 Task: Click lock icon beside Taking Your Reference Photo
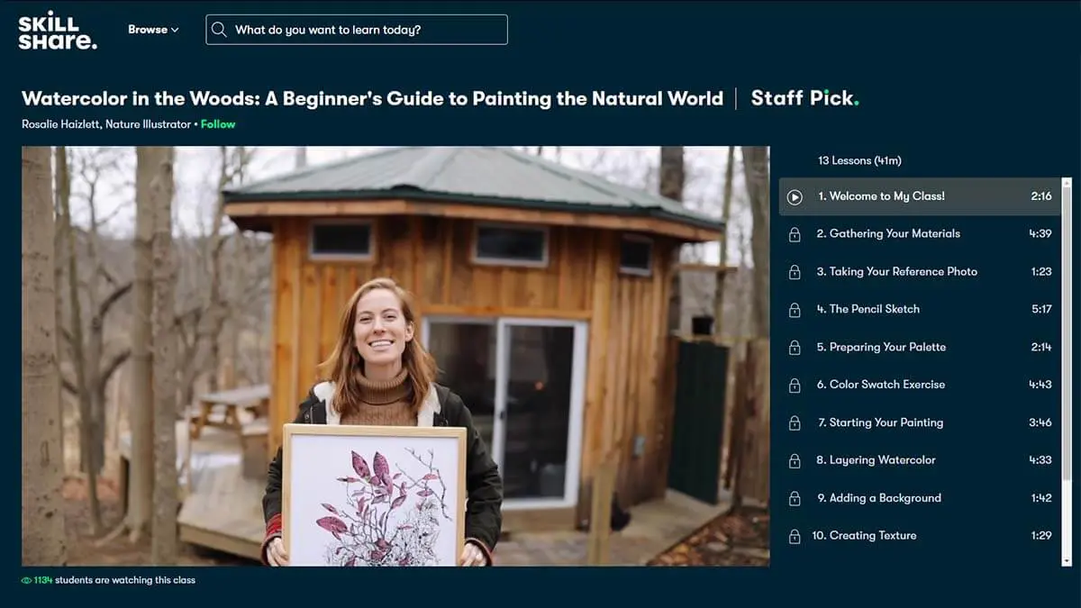795,272
